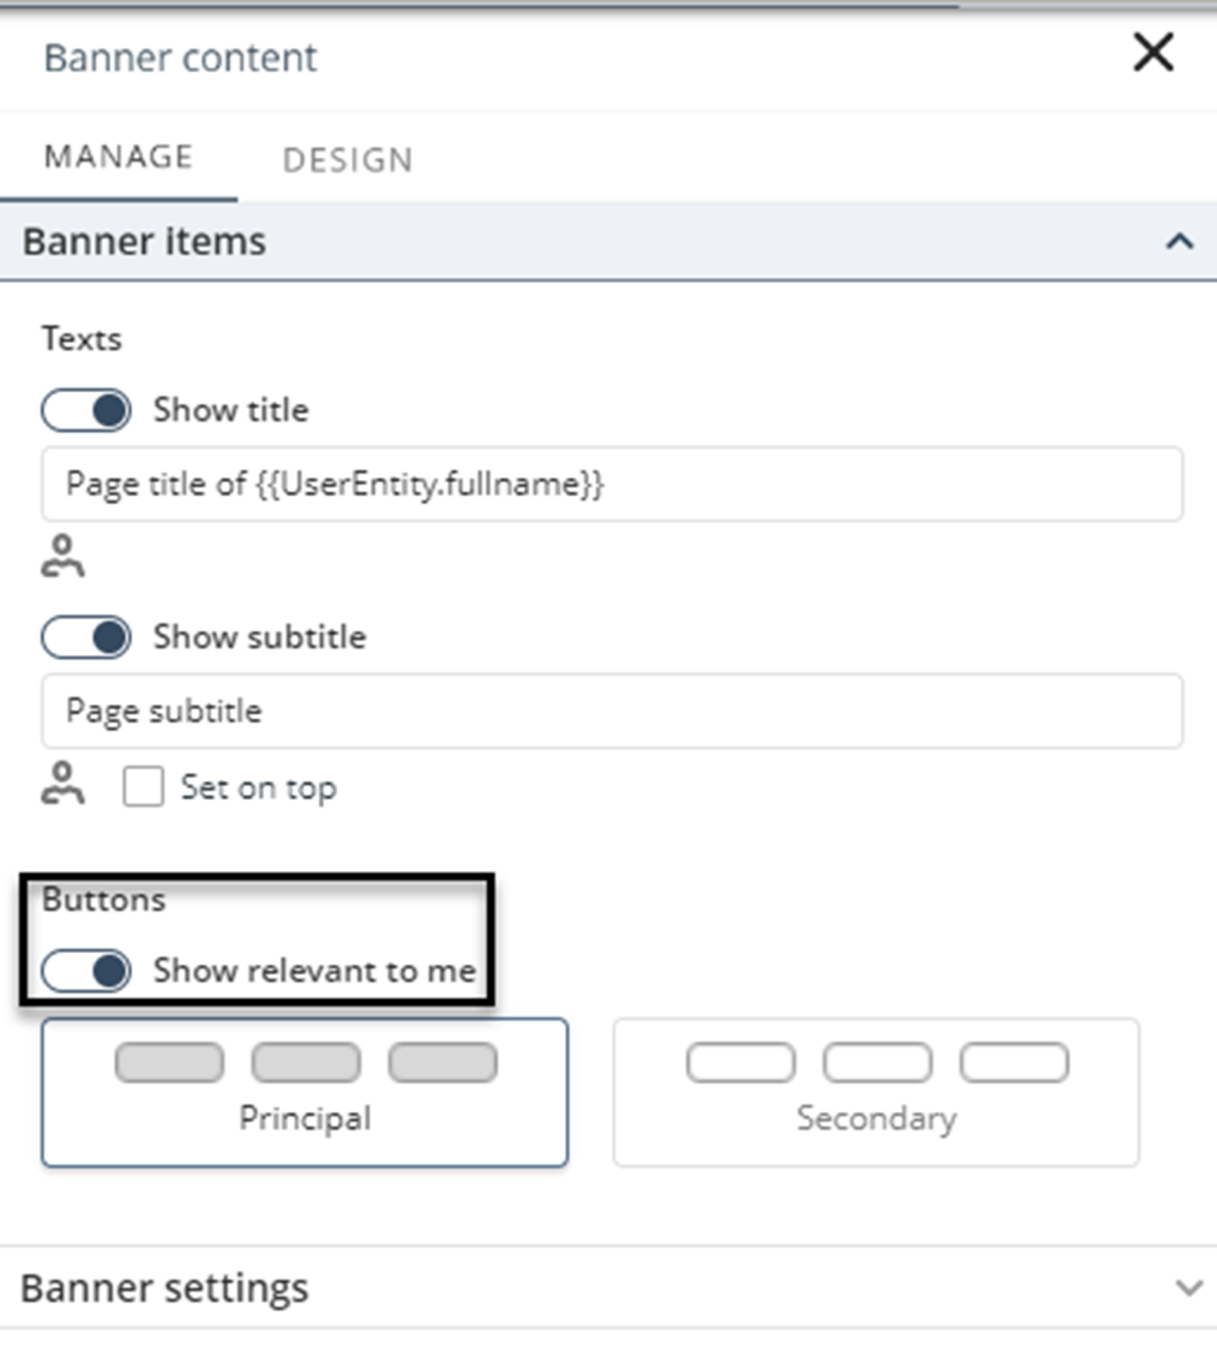Collapse the Banner items section
The image size is (1217, 1362).
point(1180,241)
